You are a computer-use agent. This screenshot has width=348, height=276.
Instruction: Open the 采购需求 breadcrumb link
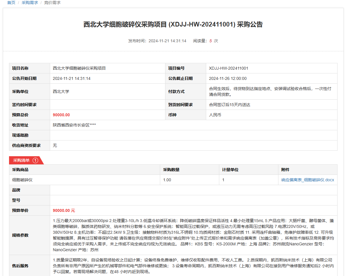tap(30, 3)
